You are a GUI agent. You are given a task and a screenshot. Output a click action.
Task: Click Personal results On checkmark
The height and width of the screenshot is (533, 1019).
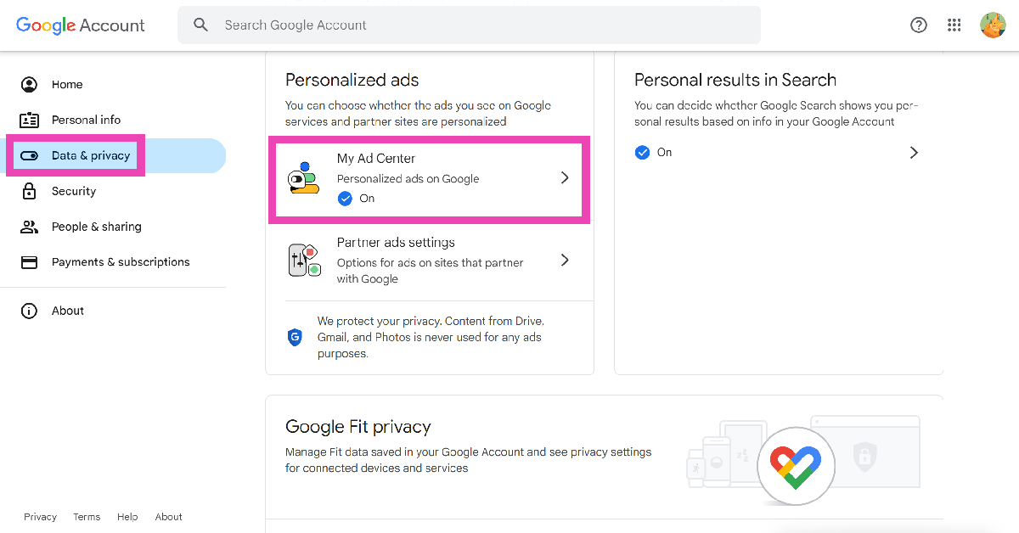[643, 153]
